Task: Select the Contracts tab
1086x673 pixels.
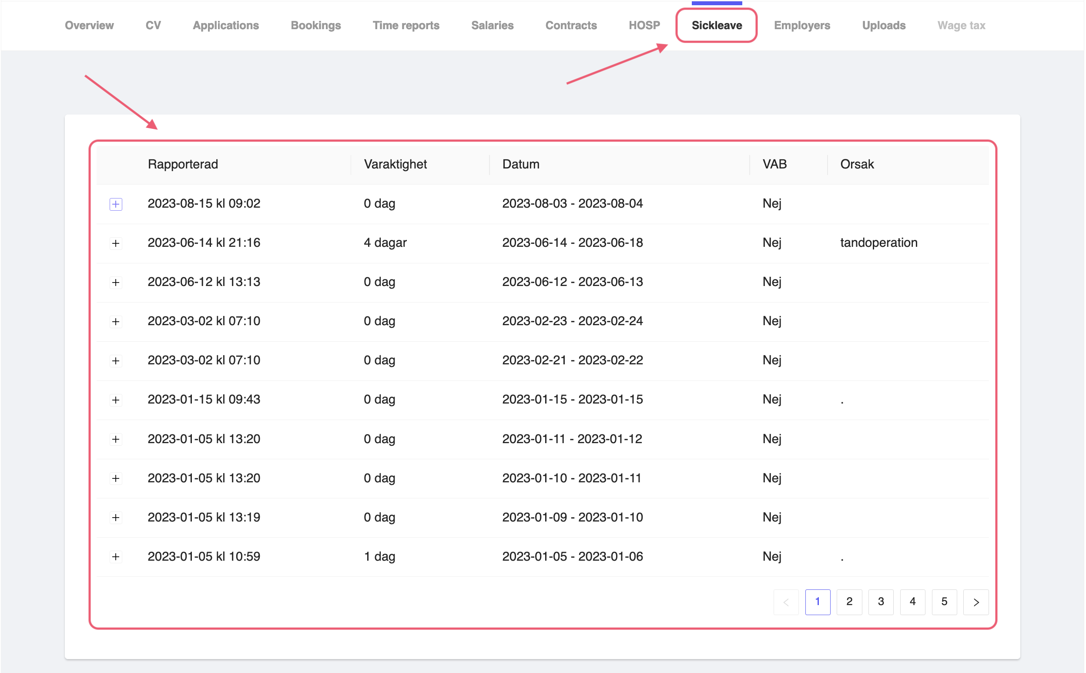Action: (x=571, y=25)
